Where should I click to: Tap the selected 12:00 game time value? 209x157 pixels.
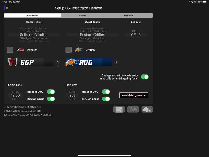tap(15, 95)
